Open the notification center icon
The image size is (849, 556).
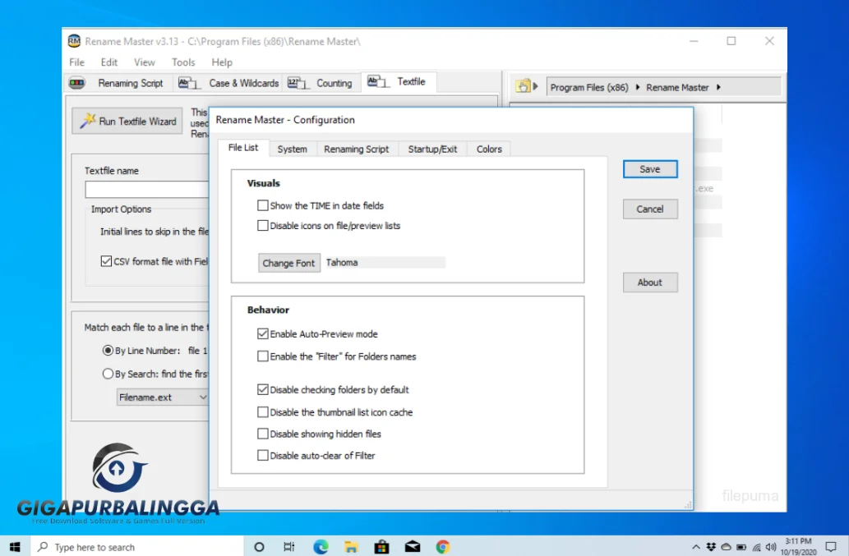pyautogui.click(x=831, y=547)
